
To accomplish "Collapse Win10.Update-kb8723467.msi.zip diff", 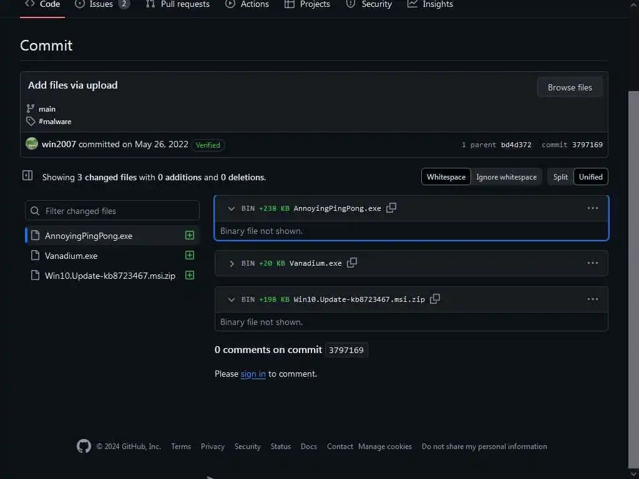I will (232, 300).
